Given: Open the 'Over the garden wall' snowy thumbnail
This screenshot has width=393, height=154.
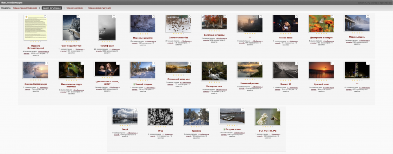Looking at the screenshot, I should click(x=72, y=27).
